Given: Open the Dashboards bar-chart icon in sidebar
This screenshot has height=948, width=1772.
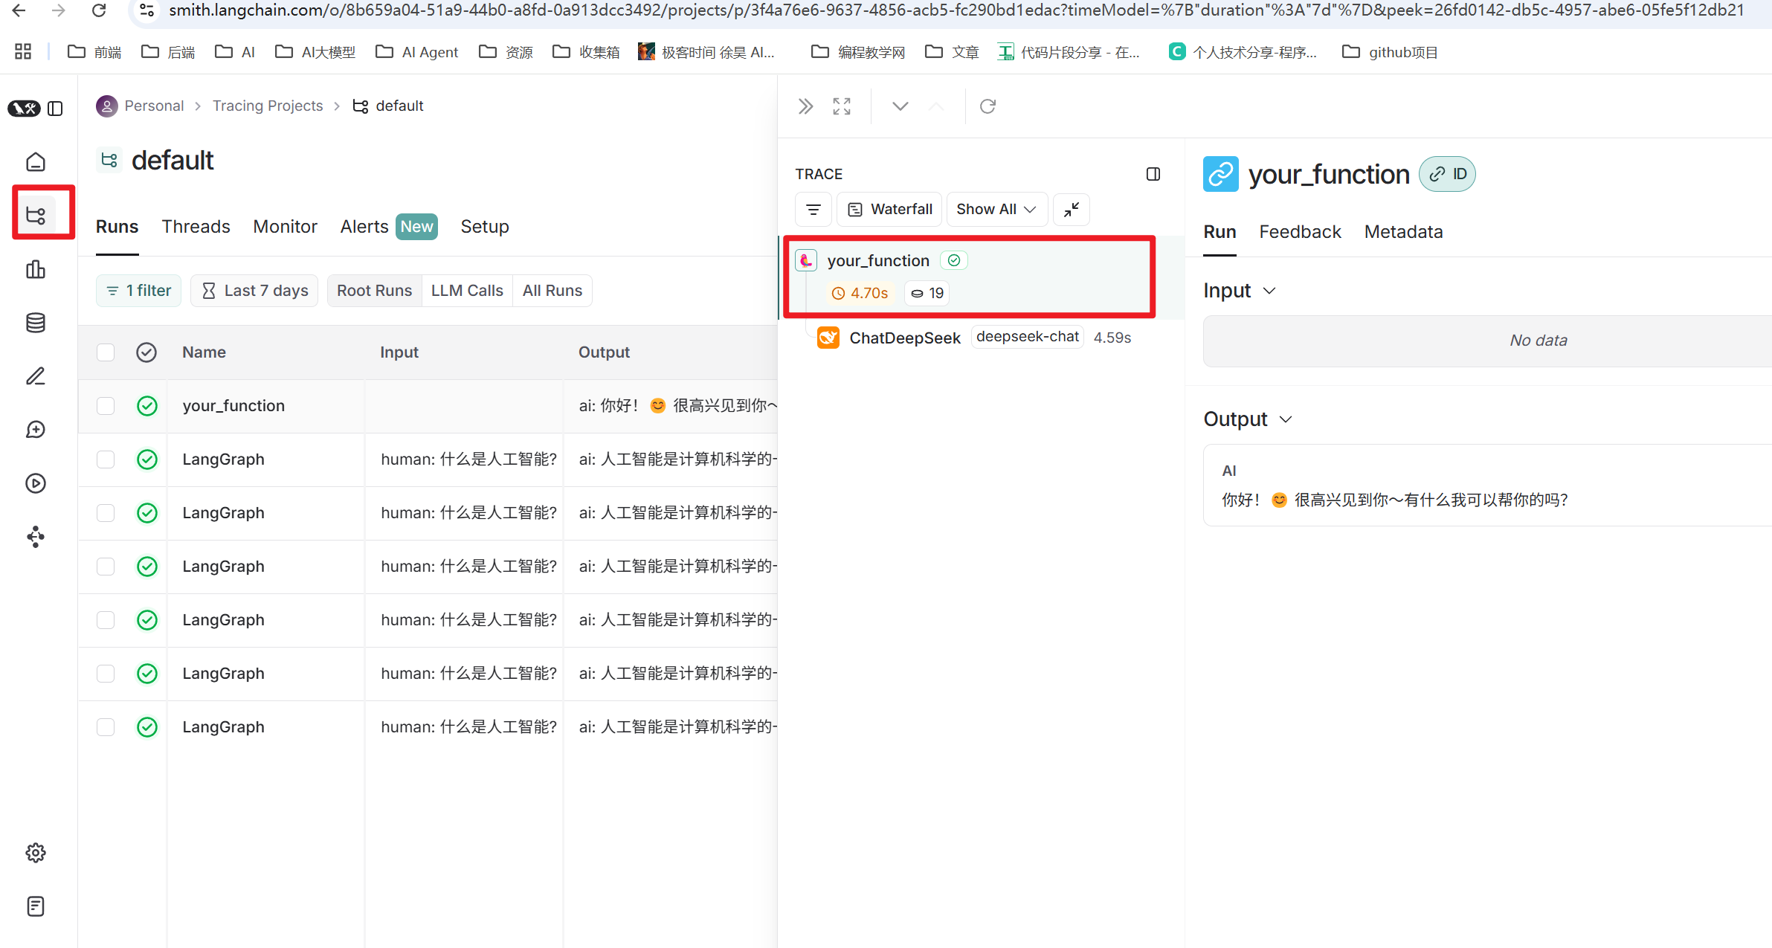Looking at the screenshot, I should 36,269.
